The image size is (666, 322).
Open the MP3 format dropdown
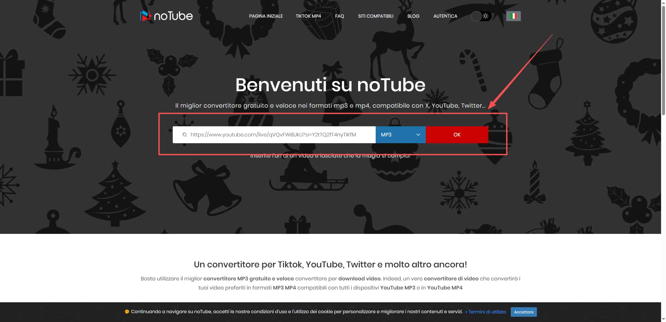(x=400, y=135)
